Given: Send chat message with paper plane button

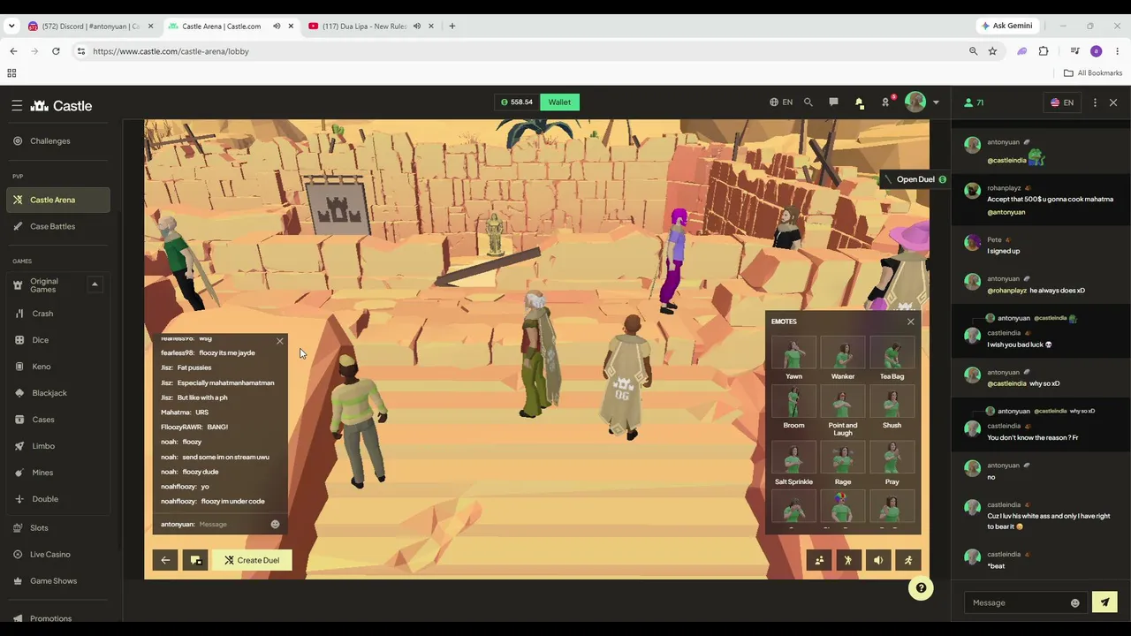Looking at the screenshot, I should pos(1104,602).
